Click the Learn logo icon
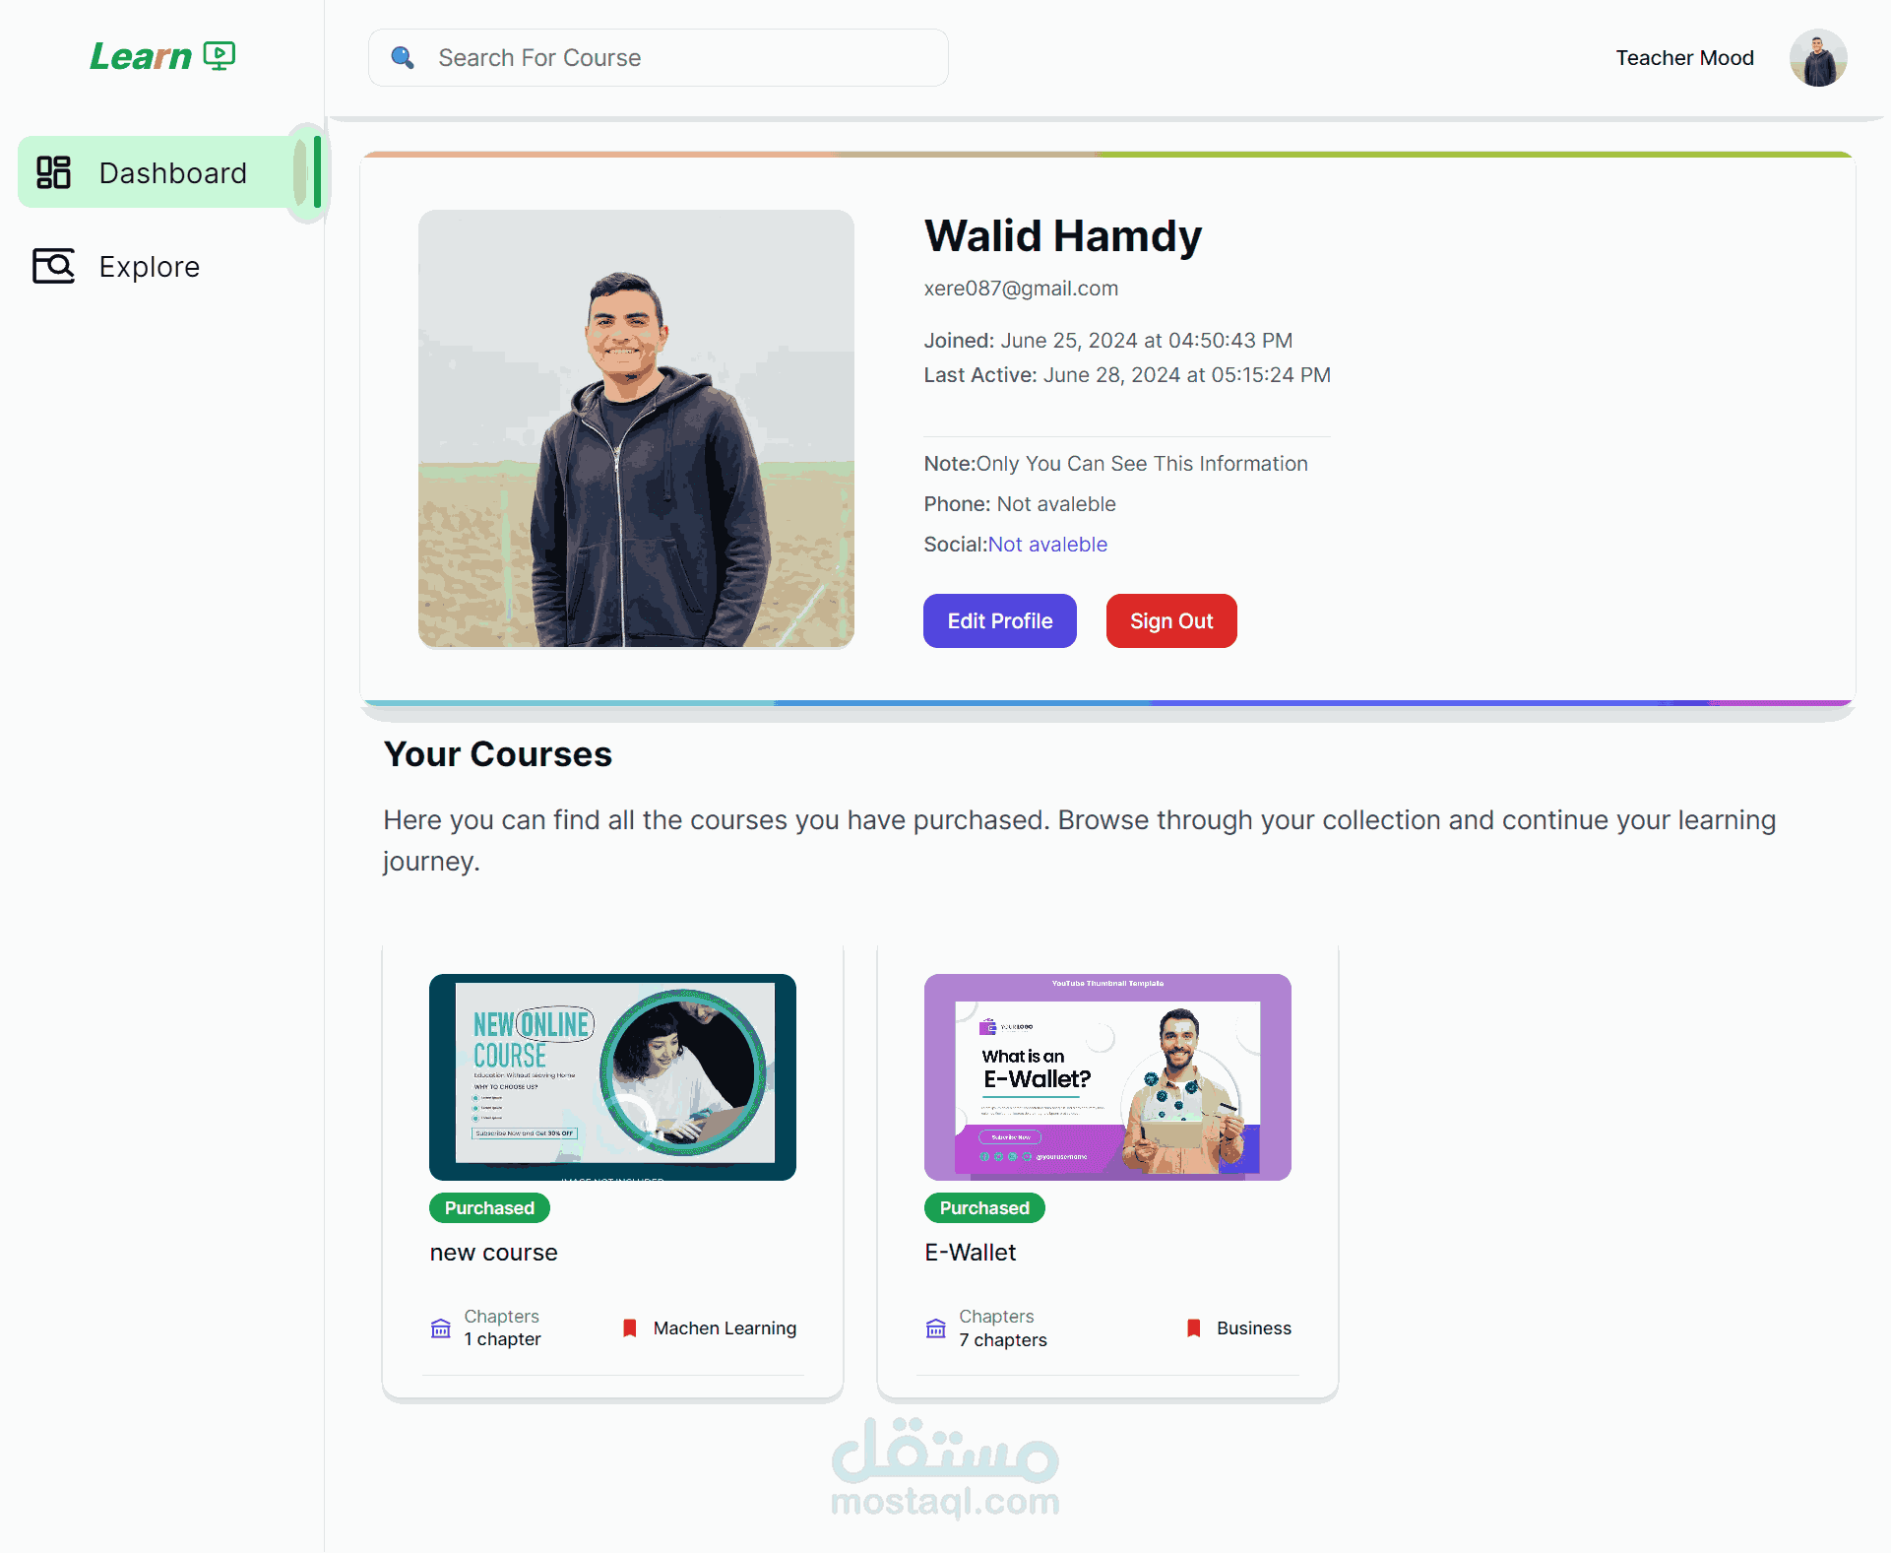1891x1553 pixels. (219, 55)
